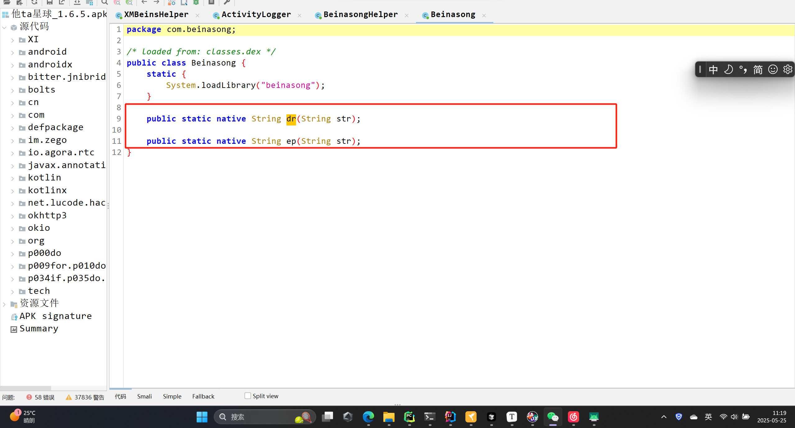Collapse the 源代码 source node
The width and height of the screenshot is (795, 428).
[x=4, y=28]
